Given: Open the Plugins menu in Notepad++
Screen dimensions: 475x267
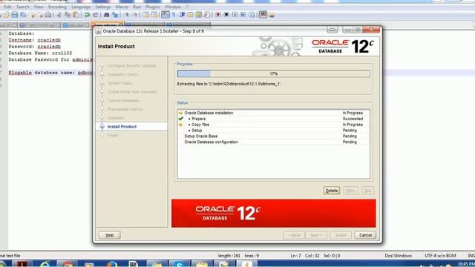Looking at the screenshot, I should tap(153, 7).
